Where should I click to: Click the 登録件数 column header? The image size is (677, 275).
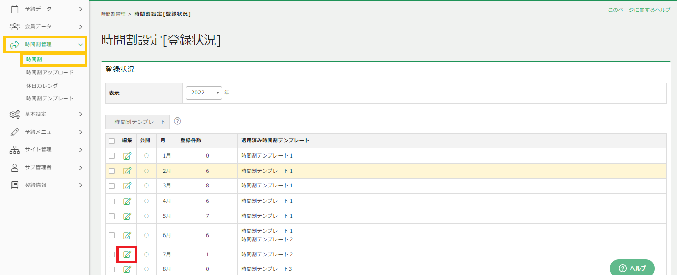click(x=191, y=140)
